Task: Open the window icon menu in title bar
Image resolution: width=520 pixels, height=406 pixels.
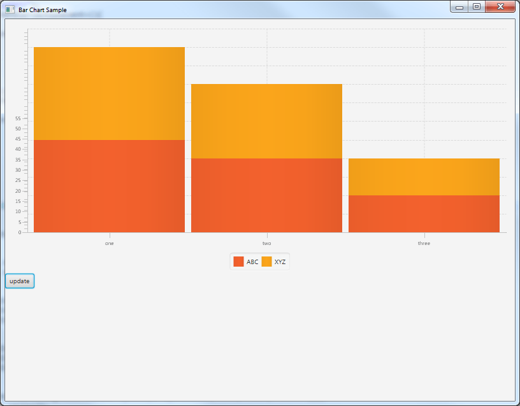Action: [10, 10]
